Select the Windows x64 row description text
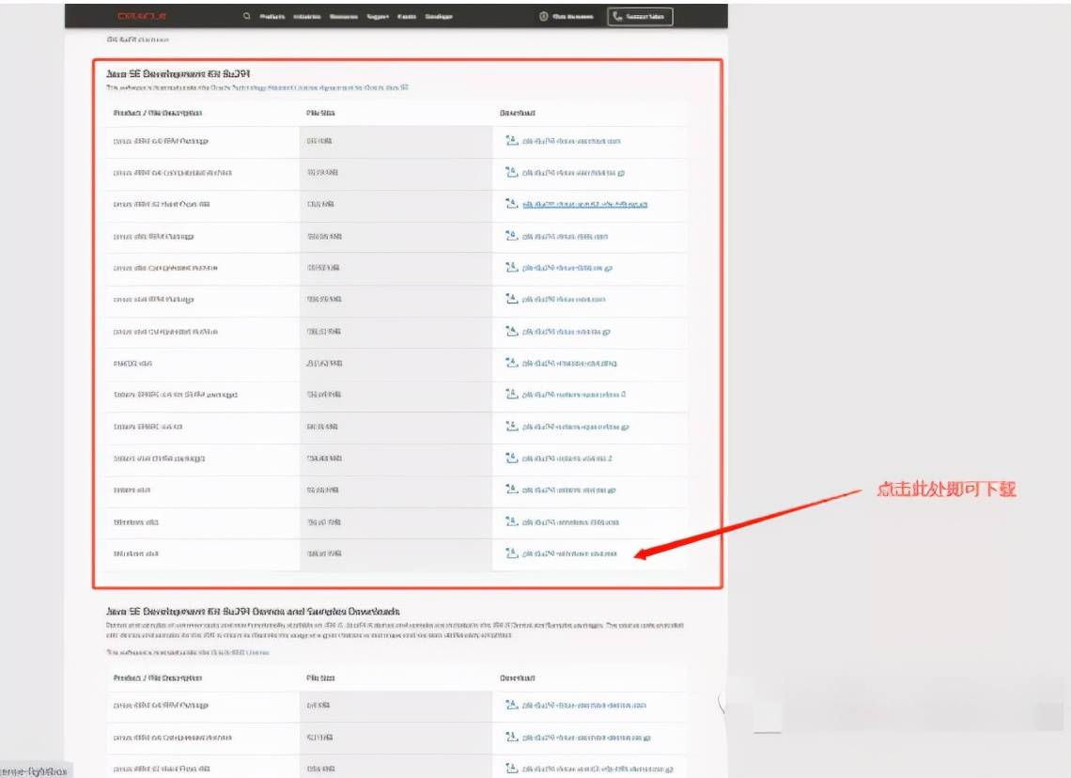The image size is (1071, 778). 136,554
